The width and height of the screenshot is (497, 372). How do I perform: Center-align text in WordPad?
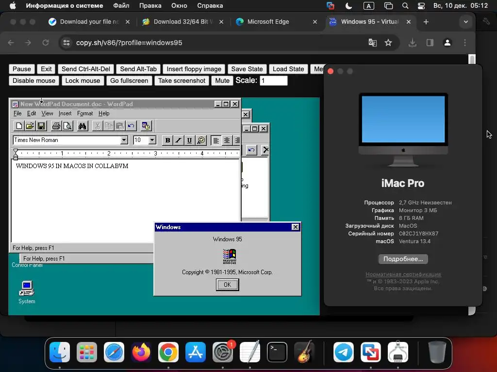tap(227, 140)
